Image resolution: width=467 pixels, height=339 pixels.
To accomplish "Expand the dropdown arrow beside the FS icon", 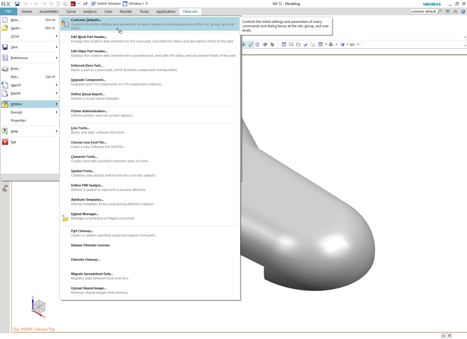I will point(78,4).
